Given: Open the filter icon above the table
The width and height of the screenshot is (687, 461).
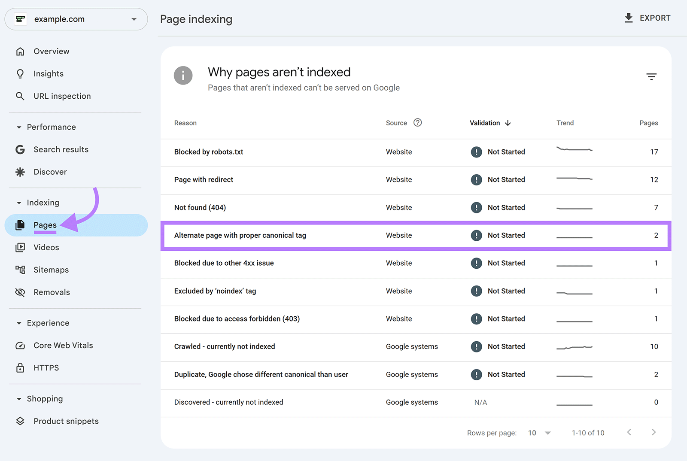Looking at the screenshot, I should point(651,76).
